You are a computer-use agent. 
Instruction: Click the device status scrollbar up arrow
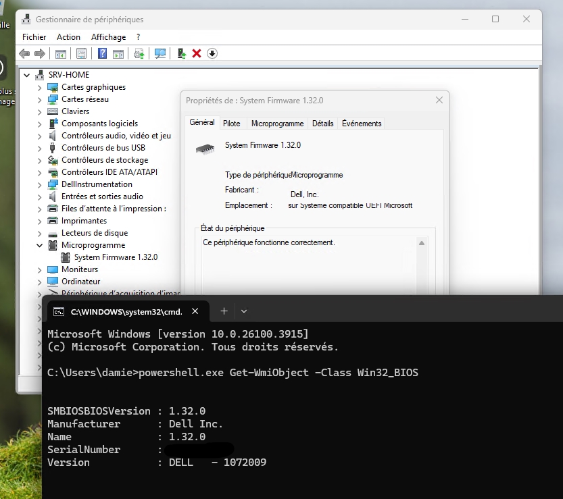point(422,243)
